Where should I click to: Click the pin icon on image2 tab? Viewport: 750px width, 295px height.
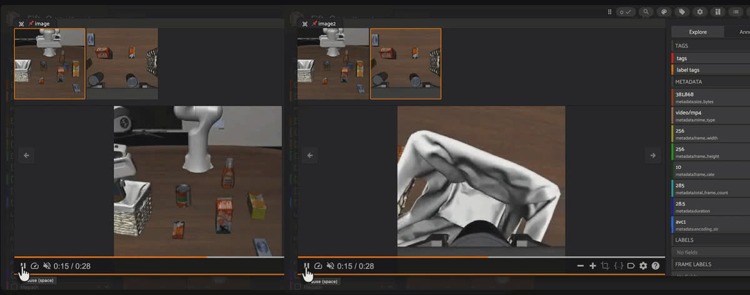point(314,24)
